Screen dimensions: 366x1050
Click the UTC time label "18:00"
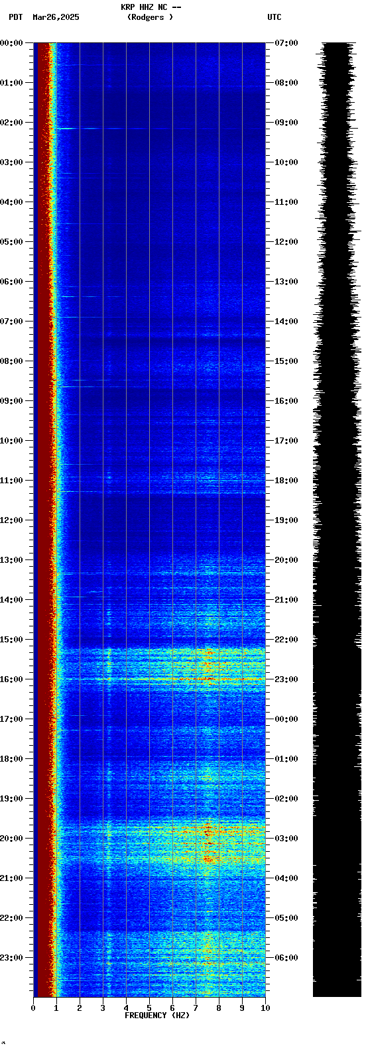[x=286, y=481]
